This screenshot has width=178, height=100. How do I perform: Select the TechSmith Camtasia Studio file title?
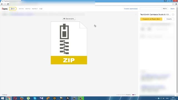[x=155, y=15]
